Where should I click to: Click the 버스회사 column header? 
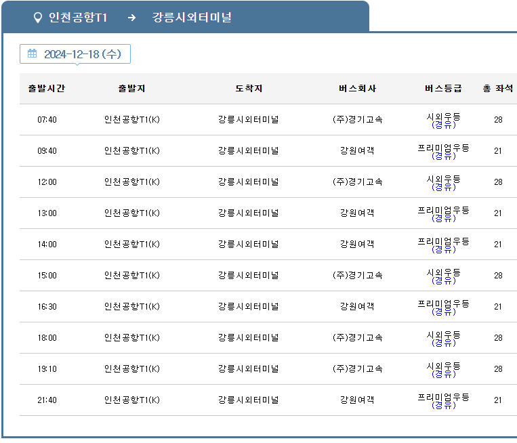click(x=357, y=88)
